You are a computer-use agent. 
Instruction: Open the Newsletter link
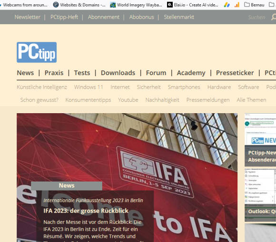point(28,17)
